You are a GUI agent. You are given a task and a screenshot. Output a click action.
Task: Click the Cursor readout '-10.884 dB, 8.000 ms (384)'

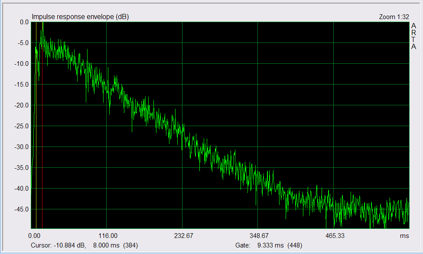96,245
